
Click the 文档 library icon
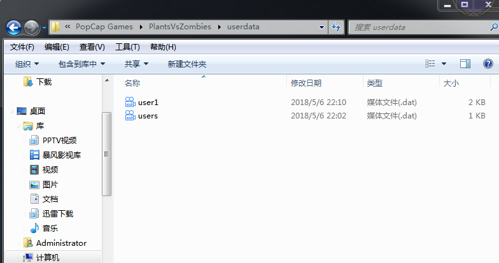click(34, 199)
